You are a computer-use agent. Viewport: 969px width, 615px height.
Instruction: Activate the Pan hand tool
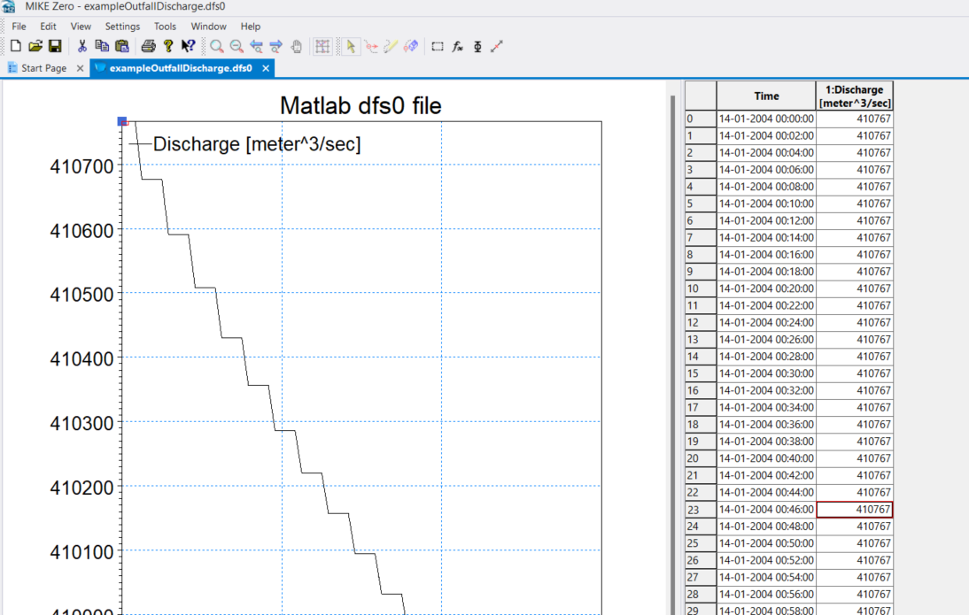click(297, 46)
